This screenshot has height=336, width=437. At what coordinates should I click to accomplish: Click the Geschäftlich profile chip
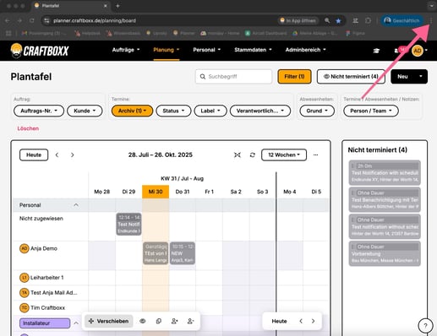pos(402,20)
